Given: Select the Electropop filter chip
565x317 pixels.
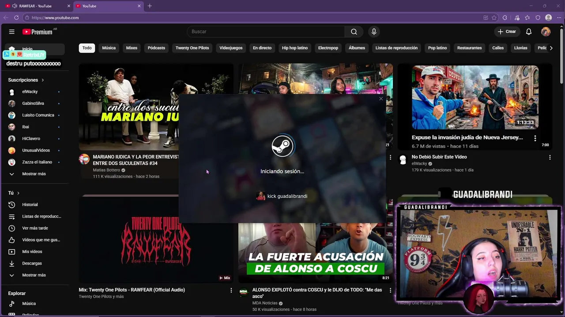Looking at the screenshot, I should (x=328, y=48).
